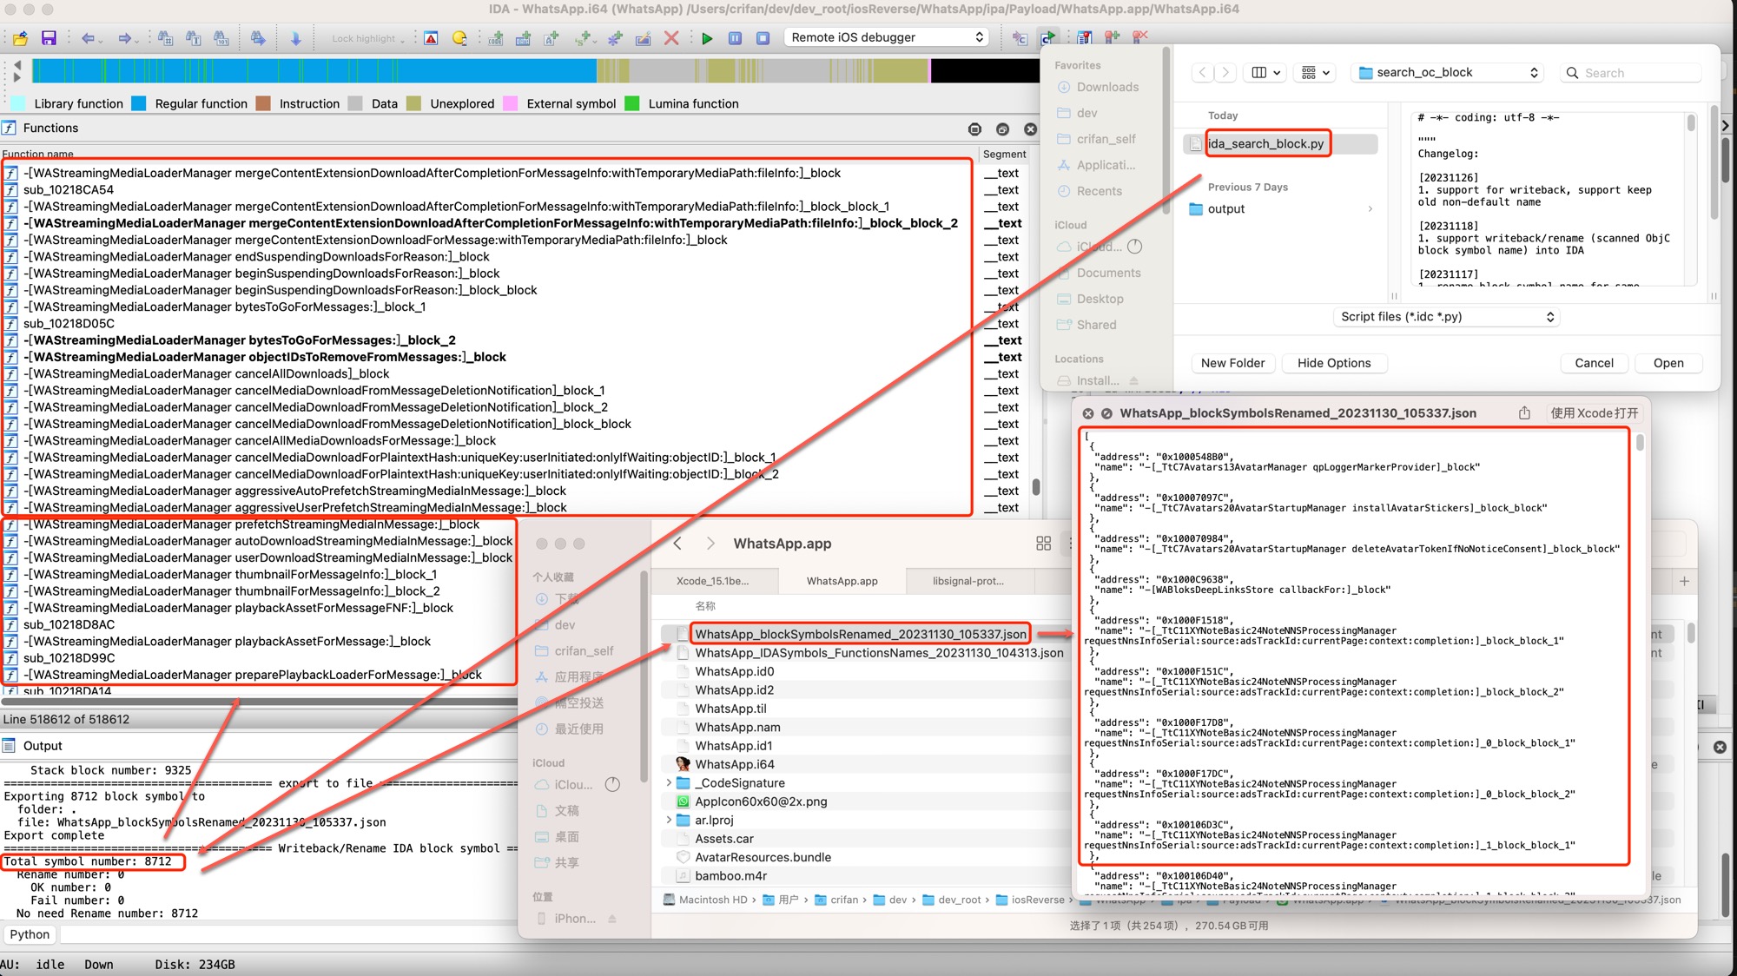Click the Search field in file dialog
1737x976 pixels.
pos(1633,73)
